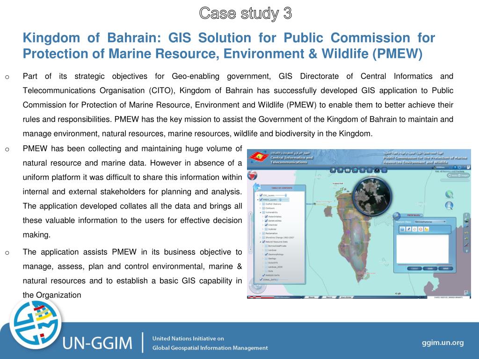This screenshot has width=479, height=359.
Task: Open the Query Builder tab at bottom
Action: pos(346,297)
